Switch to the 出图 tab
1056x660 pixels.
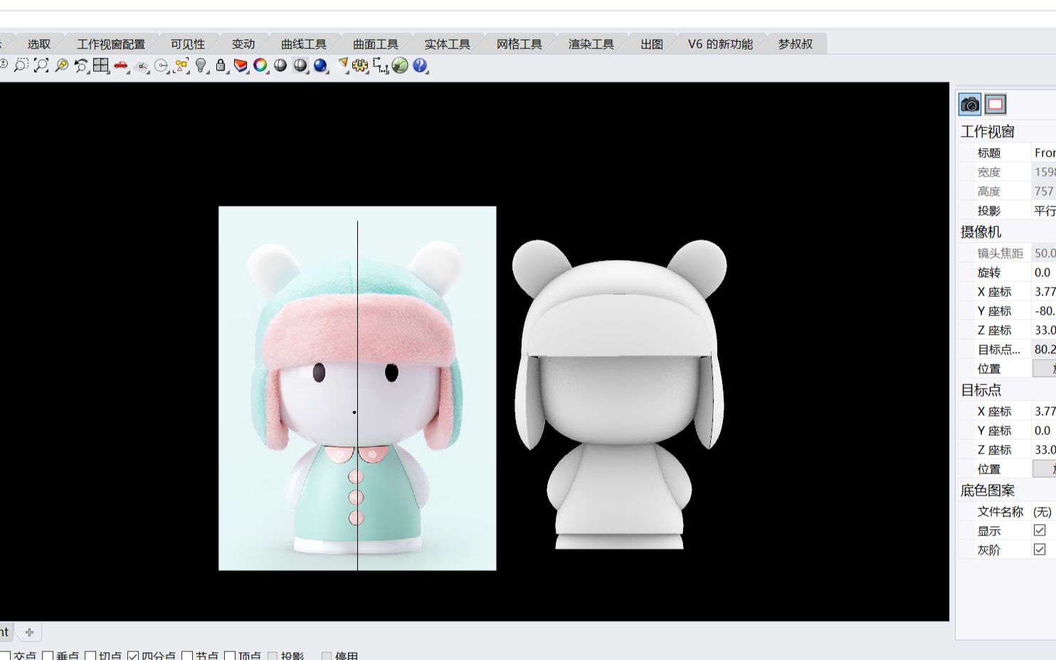(652, 44)
